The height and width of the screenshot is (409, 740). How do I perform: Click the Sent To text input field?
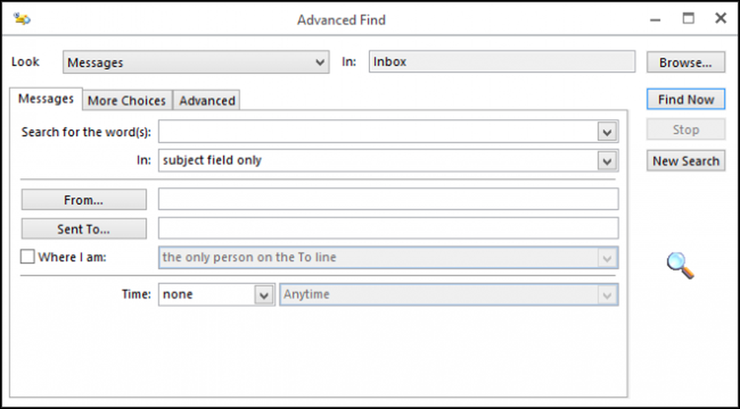pos(388,229)
